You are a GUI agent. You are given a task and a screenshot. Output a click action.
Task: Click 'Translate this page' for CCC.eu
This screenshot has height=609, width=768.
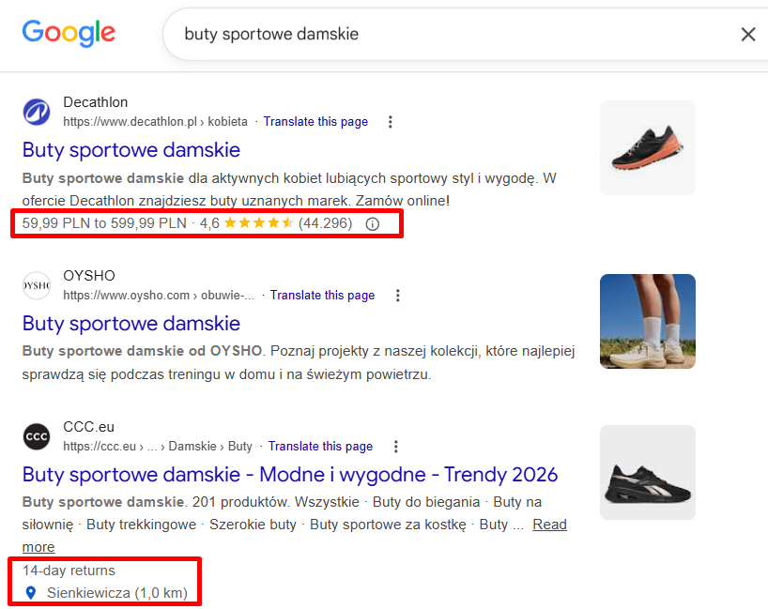click(320, 446)
